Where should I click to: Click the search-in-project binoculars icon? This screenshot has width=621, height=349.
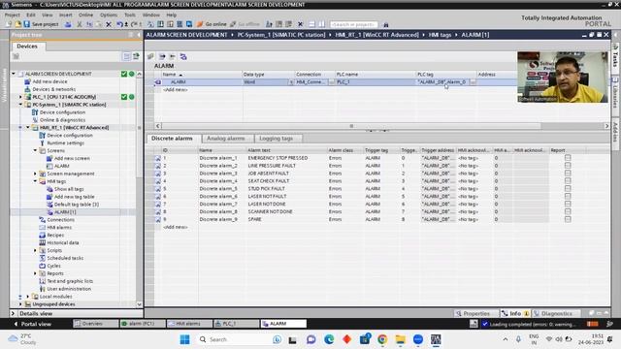pos(386,24)
